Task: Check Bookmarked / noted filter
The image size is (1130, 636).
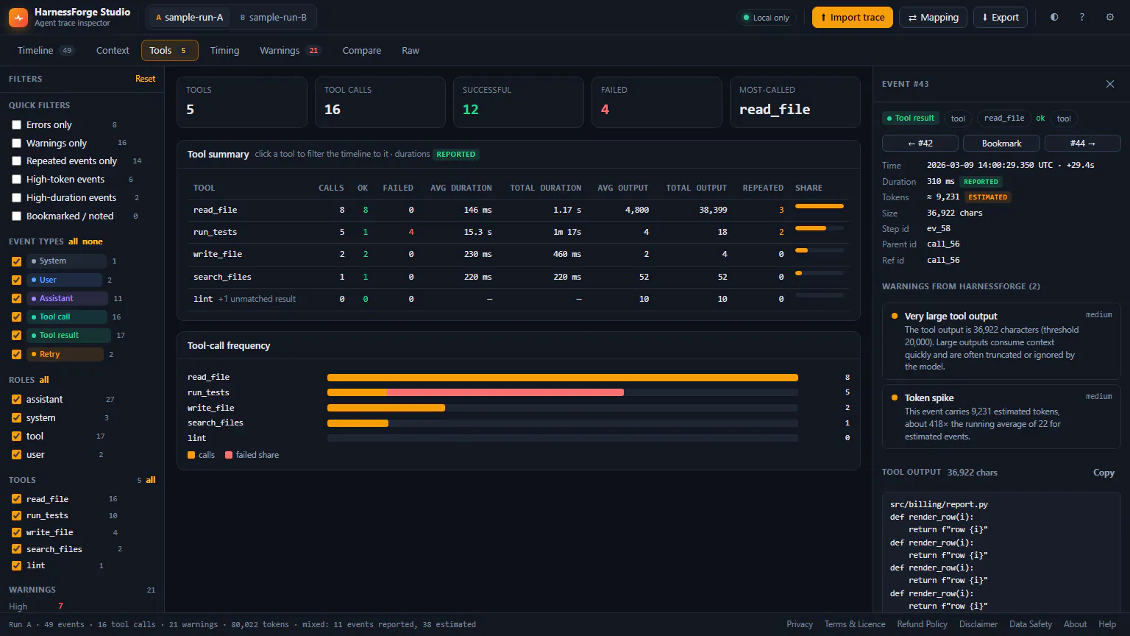Action: pyautogui.click(x=16, y=216)
